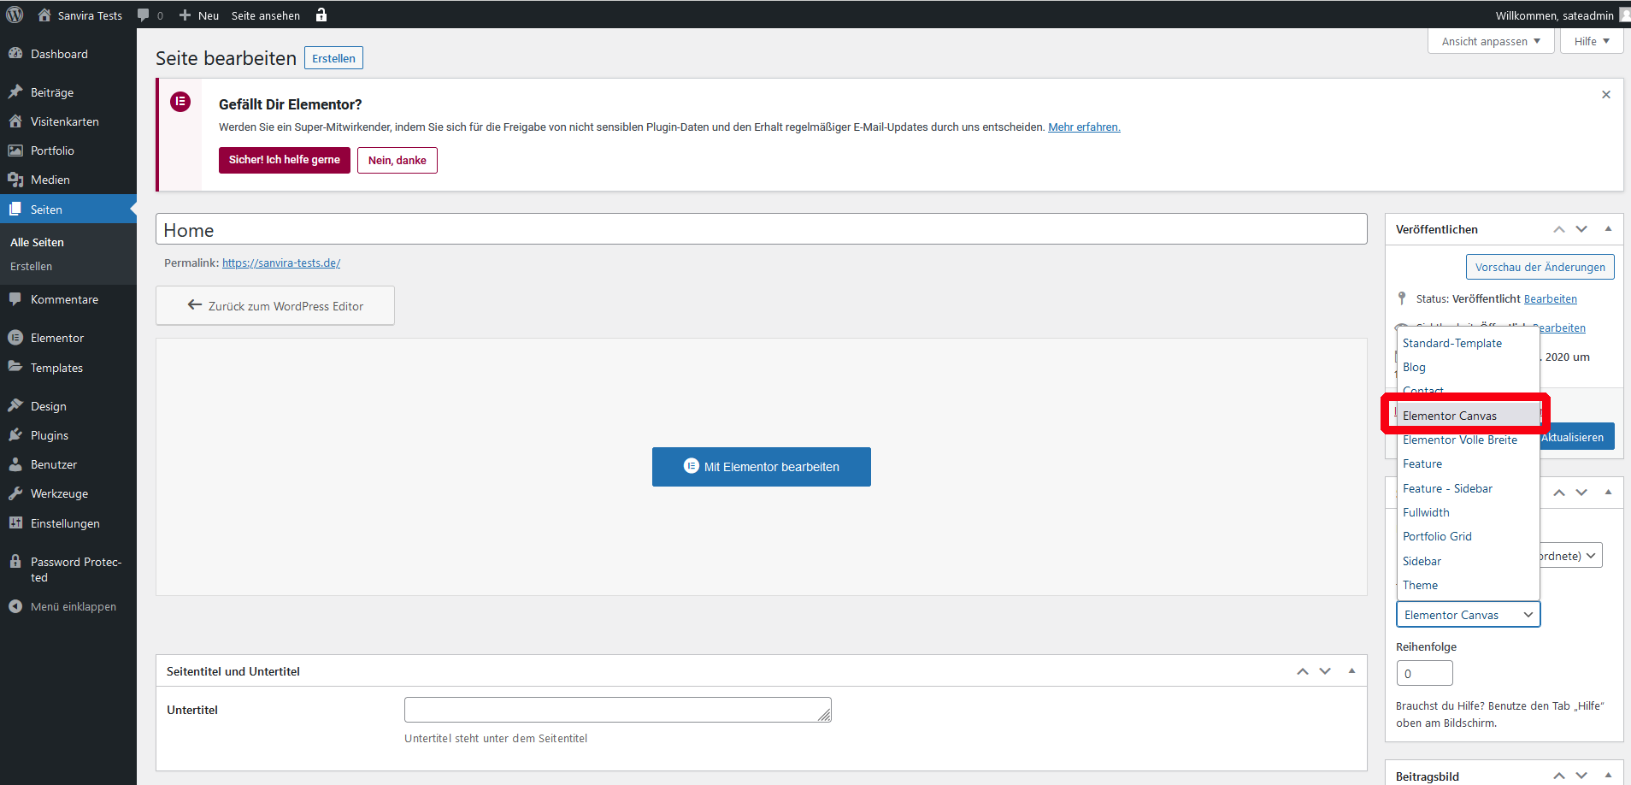Click the Elementor logo icon in sidebar

(15, 337)
